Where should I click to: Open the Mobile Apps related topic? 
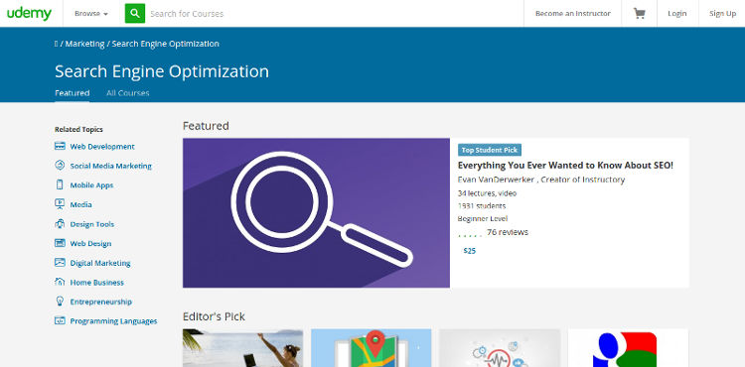tap(91, 185)
